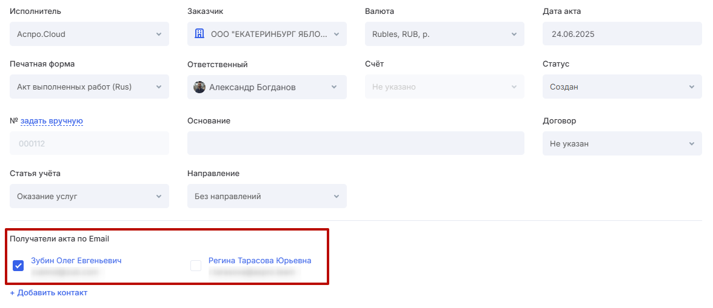This screenshot has width=713, height=308.
Task: Click the Счёт dropdown field
Action: [x=444, y=87]
